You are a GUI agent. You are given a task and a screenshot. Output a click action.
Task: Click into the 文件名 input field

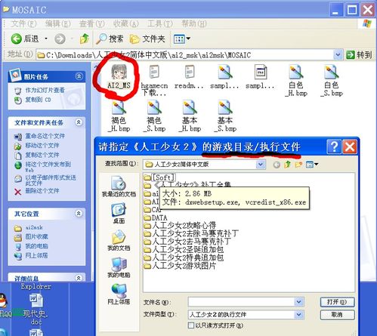pyautogui.click(x=242, y=302)
